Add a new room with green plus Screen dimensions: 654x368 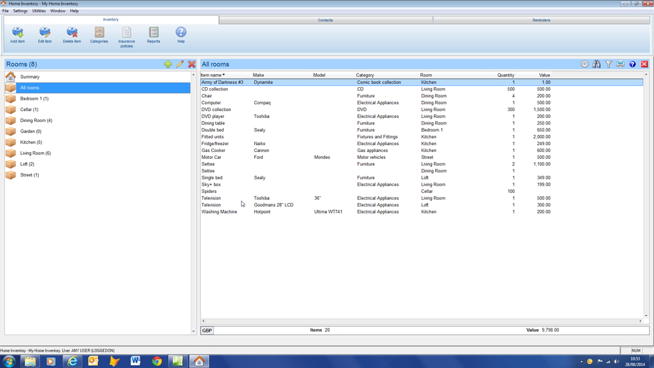tap(168, 64)
